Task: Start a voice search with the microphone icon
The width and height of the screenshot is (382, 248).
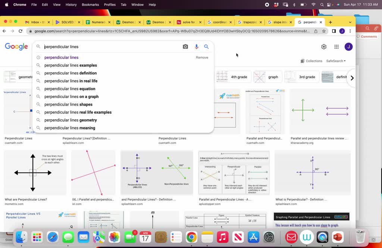Action: pyautogui.click(x=196, y=47)
